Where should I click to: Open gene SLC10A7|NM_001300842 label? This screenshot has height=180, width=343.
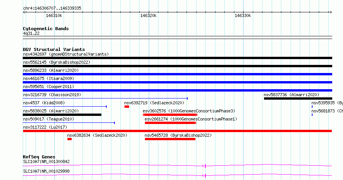point(46,161)
